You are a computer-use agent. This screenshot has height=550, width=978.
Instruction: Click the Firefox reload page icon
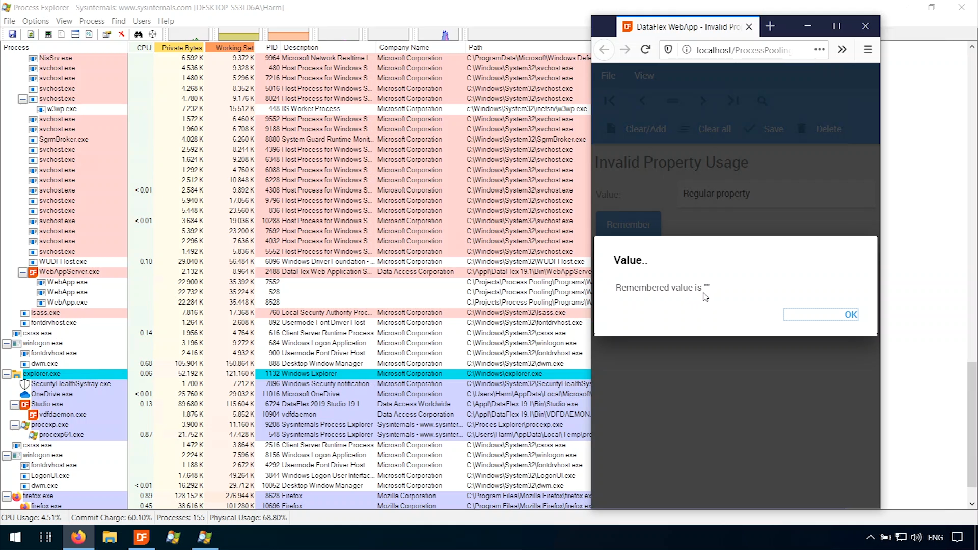pyautogui.click(x=645, y=49)
